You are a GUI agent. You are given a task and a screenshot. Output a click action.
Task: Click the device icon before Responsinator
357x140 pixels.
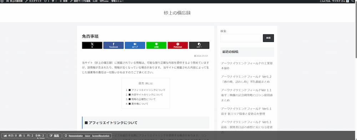(x=66, y=136)
